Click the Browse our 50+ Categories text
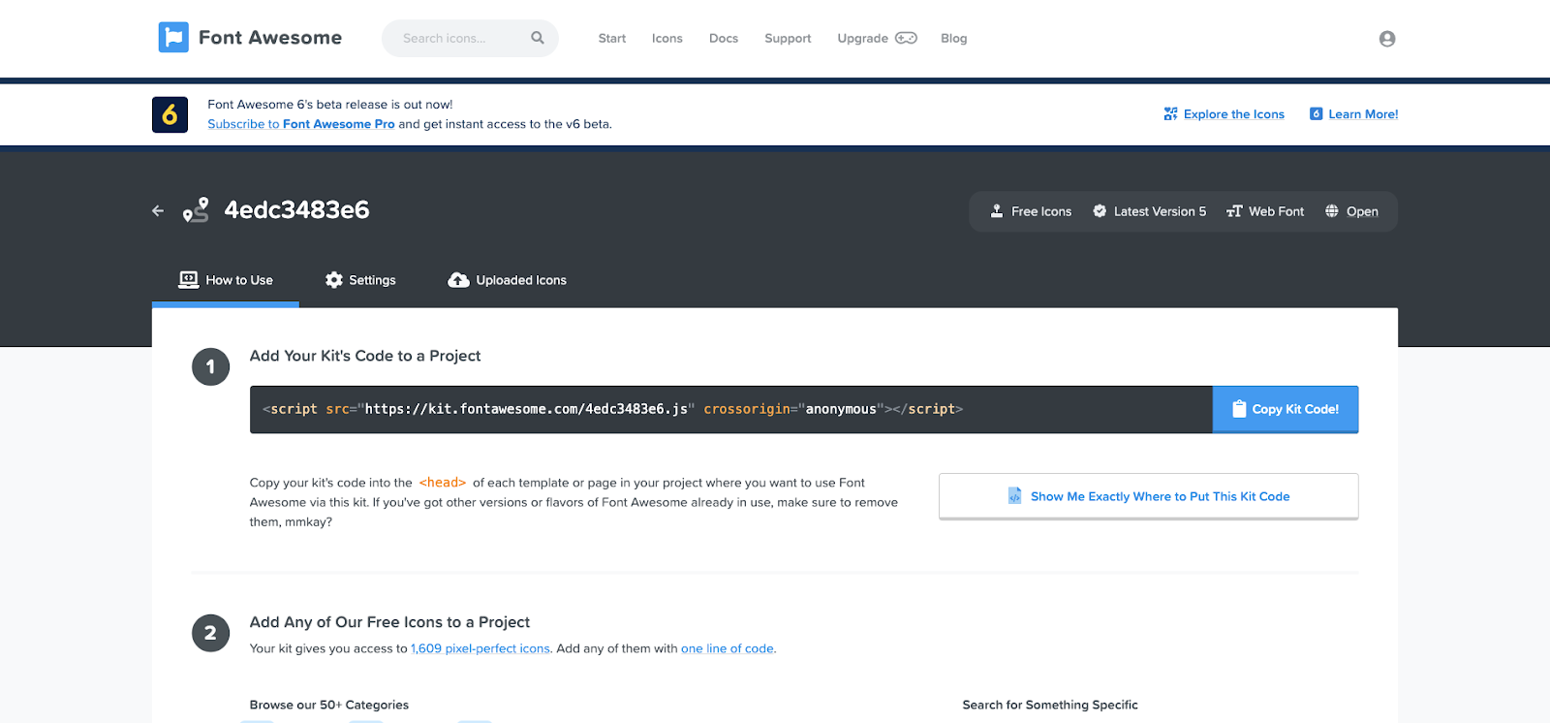This screenshot has width=1550, height=723. 329,705
